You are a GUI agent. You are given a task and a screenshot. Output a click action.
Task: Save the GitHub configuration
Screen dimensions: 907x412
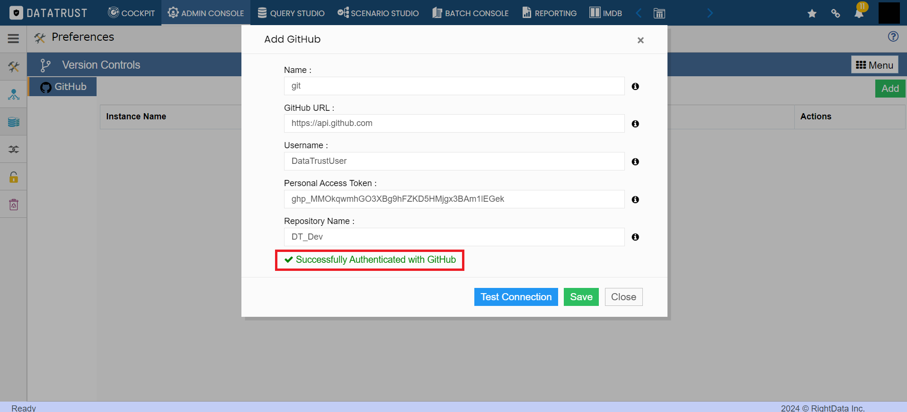581,297
